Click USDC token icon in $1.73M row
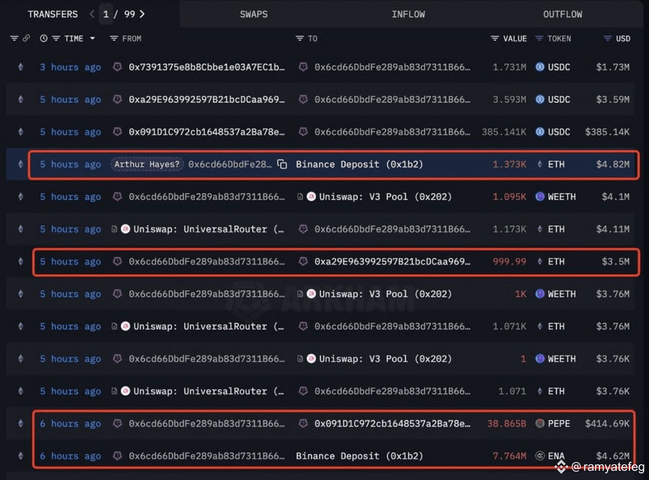Image resolution: width=649 pixels, height=480 pixels. point(540,67)
